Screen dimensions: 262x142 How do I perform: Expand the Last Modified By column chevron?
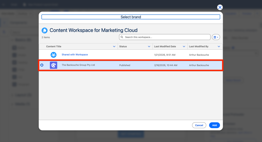point(219,46)
